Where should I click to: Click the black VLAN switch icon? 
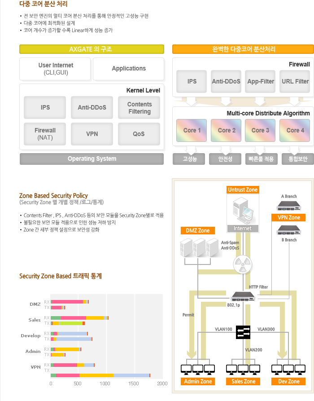pos(243,332)
